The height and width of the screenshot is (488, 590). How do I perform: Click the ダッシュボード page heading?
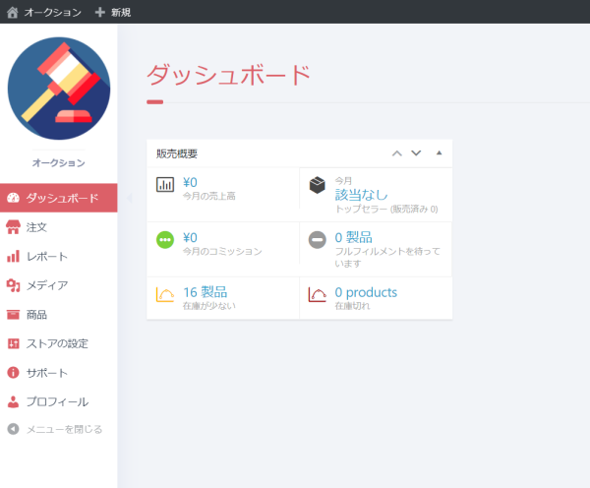(228, 75)
